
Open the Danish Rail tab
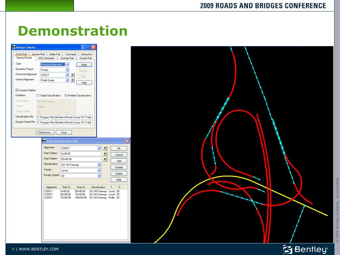[x=86, y=58]
